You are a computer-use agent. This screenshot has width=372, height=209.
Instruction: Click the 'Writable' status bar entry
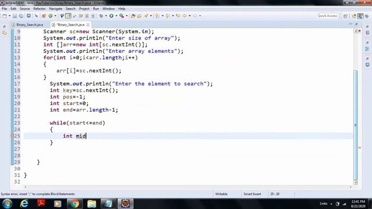[221, 194]
